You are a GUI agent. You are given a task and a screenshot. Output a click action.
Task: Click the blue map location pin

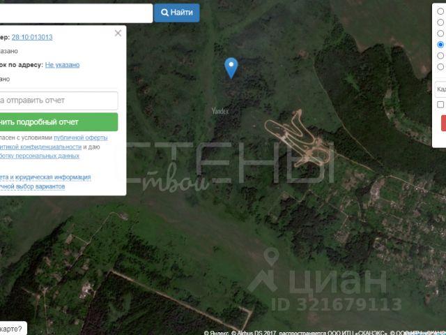(x=231, y=68)
